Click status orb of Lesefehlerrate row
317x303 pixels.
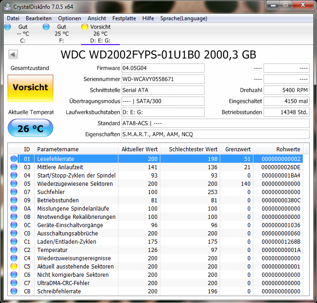pyautogui.click(x=14, y=159)
